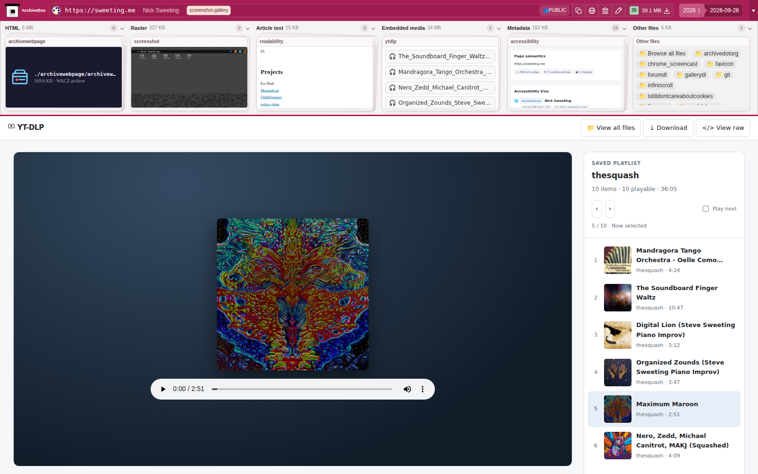Screen dimensions: 758x474
Task: Click the folder icon in the git chip
Action: click(719, 75)
